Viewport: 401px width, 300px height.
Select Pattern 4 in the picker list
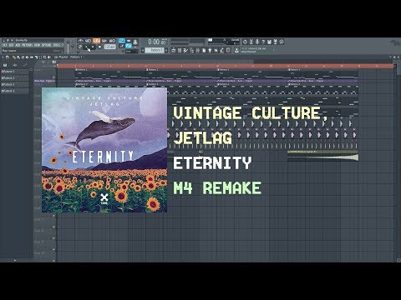point(14,91)
